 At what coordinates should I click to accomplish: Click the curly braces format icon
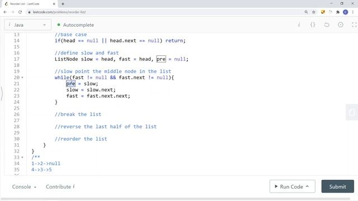point(313,25)
